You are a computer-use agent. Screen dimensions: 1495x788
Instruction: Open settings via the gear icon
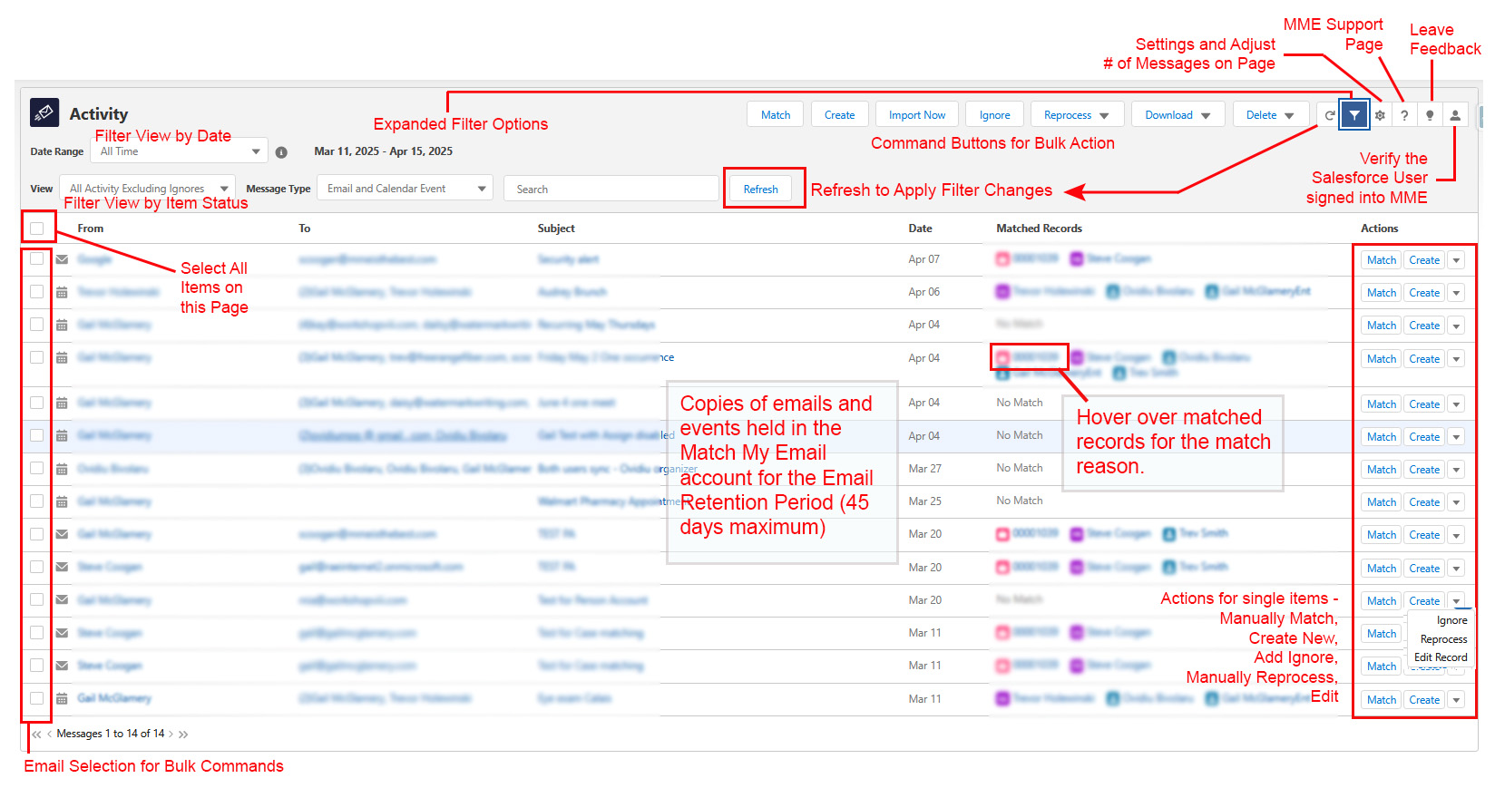point(1380,115)
